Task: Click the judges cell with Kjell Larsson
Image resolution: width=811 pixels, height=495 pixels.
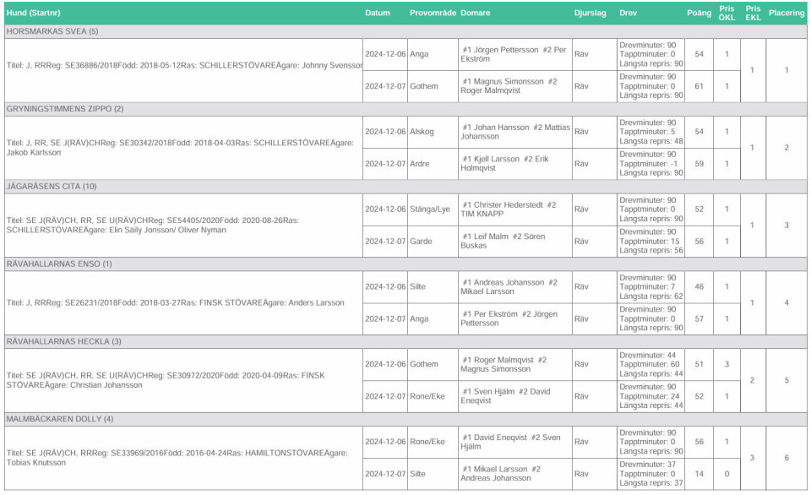Action: [514, 164]
